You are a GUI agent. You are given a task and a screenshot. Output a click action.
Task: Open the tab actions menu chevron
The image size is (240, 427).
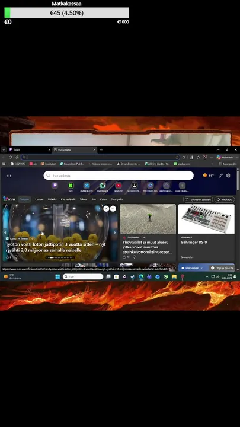(x=4, y=150)
